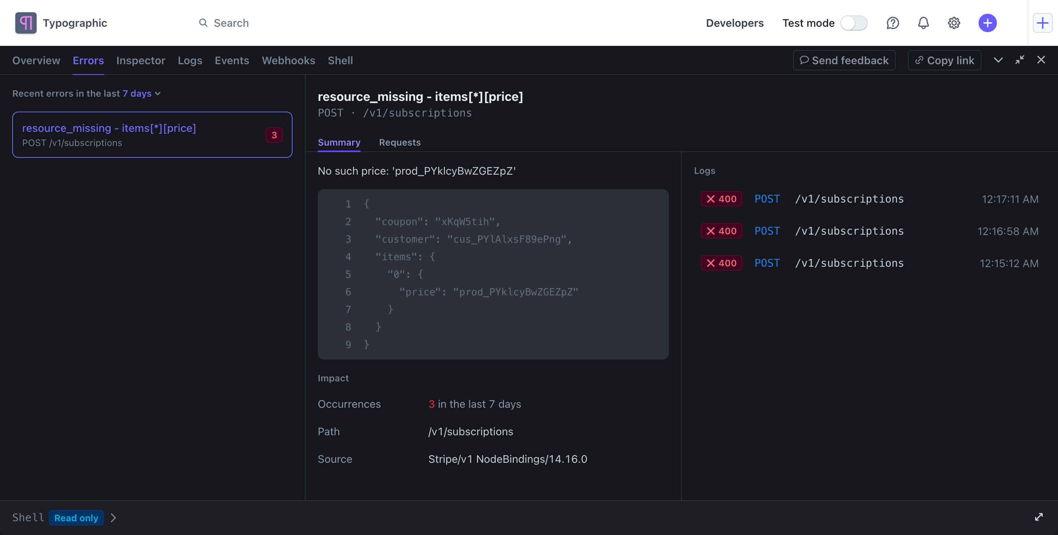Screen dimensions: 1058x535
Task: Open settings gear icon
Action: (954, 23)
